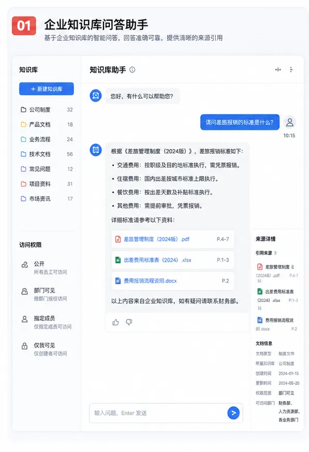Click the assistant avatar beside the answer
This screenshot has height=452, width=309.
pos(96,150)
